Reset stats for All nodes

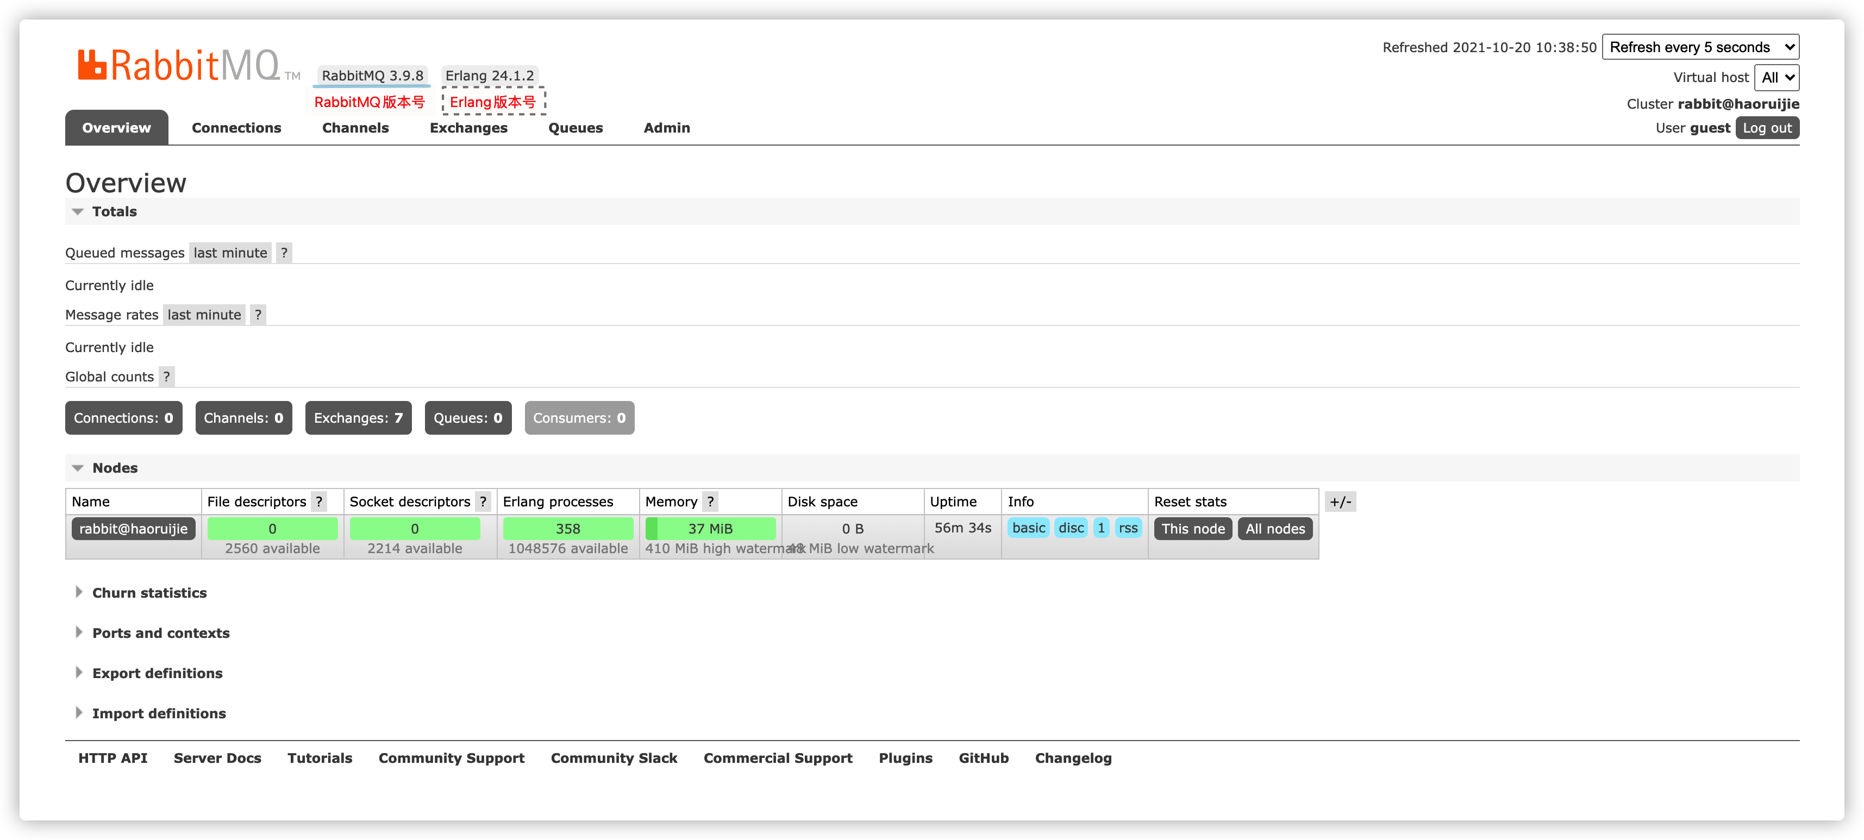pos(1275,529)
